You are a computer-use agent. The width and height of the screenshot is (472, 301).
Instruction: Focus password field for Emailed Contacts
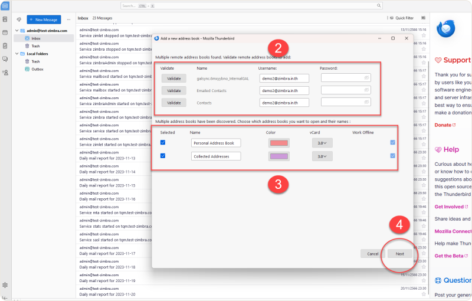pos(346,90)
